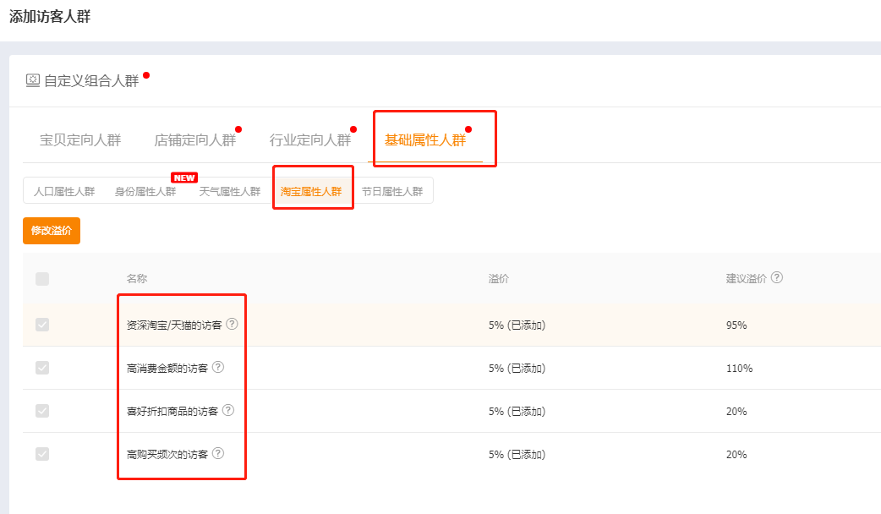This screenshot has width=881, height=514.
Task: Click the 自定义组合人群 panel icon
Action: click(33, 79)
